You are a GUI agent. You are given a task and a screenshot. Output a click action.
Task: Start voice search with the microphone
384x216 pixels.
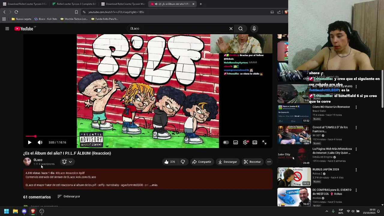coord(254,28)
